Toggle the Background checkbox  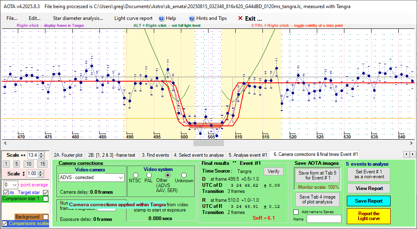pos(45,217)
